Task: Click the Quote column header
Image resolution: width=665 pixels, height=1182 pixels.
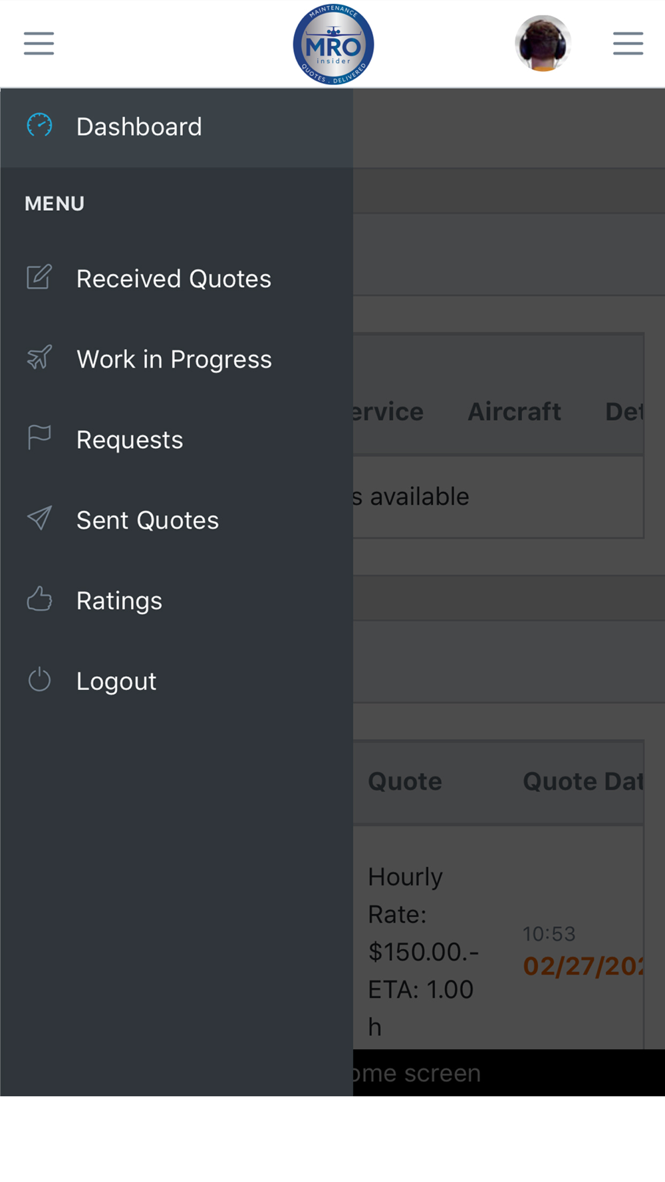Action: 405,781
